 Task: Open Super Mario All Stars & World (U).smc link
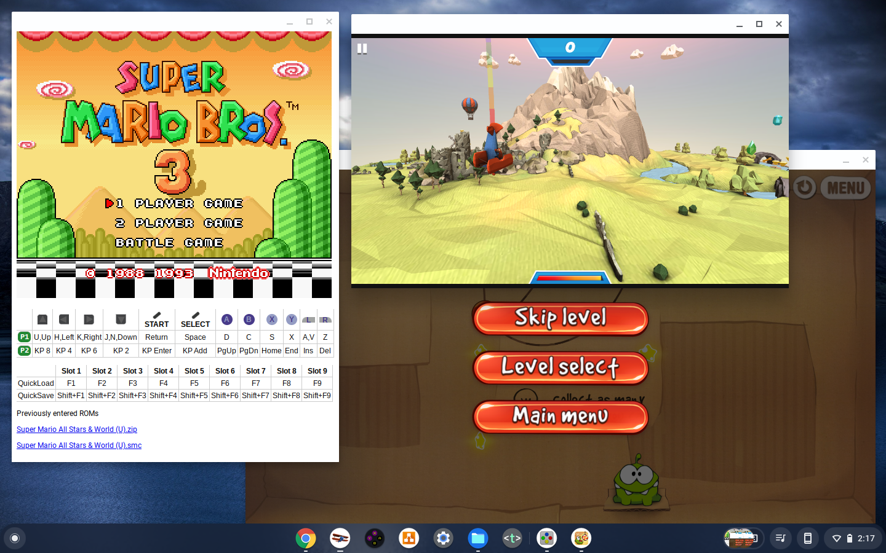[79, 445]
